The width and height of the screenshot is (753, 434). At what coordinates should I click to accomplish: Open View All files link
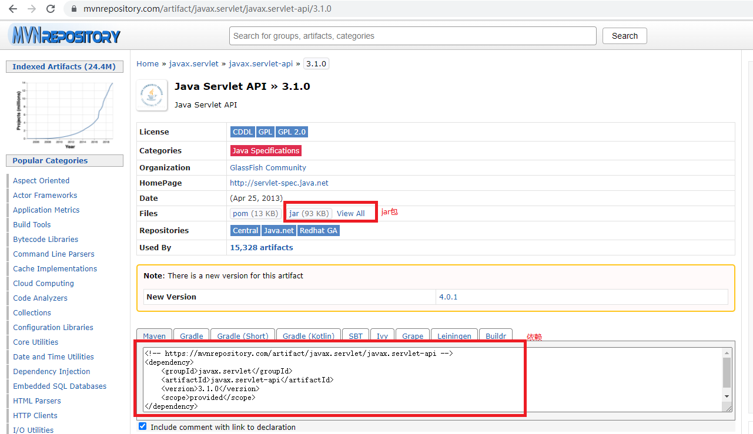point(351,213)
